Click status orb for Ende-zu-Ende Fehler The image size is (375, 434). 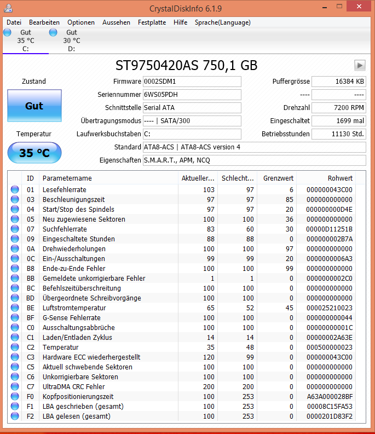pos(15,269)
